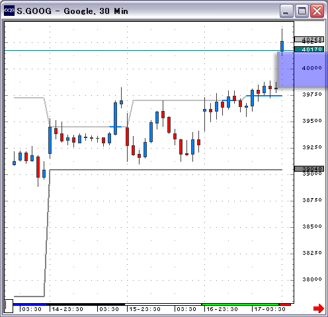The height and width of the screenshot is (317, 328).
Task: Click the 39750 price axis label
Action: (x=312, y=94)
